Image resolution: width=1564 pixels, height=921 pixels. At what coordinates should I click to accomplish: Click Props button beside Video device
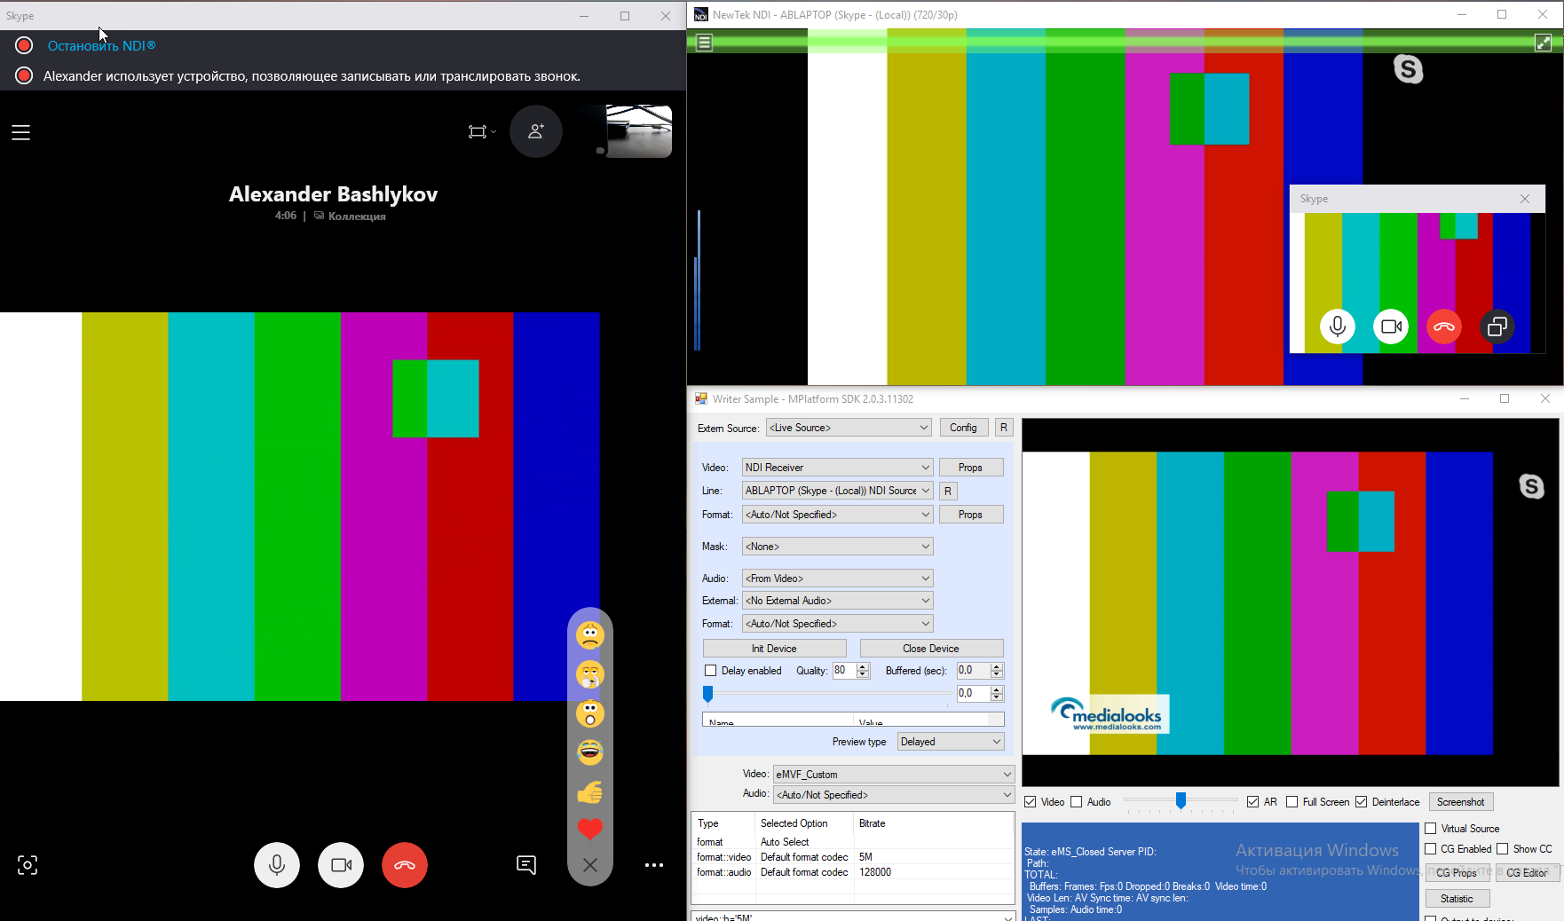point(970,468)
